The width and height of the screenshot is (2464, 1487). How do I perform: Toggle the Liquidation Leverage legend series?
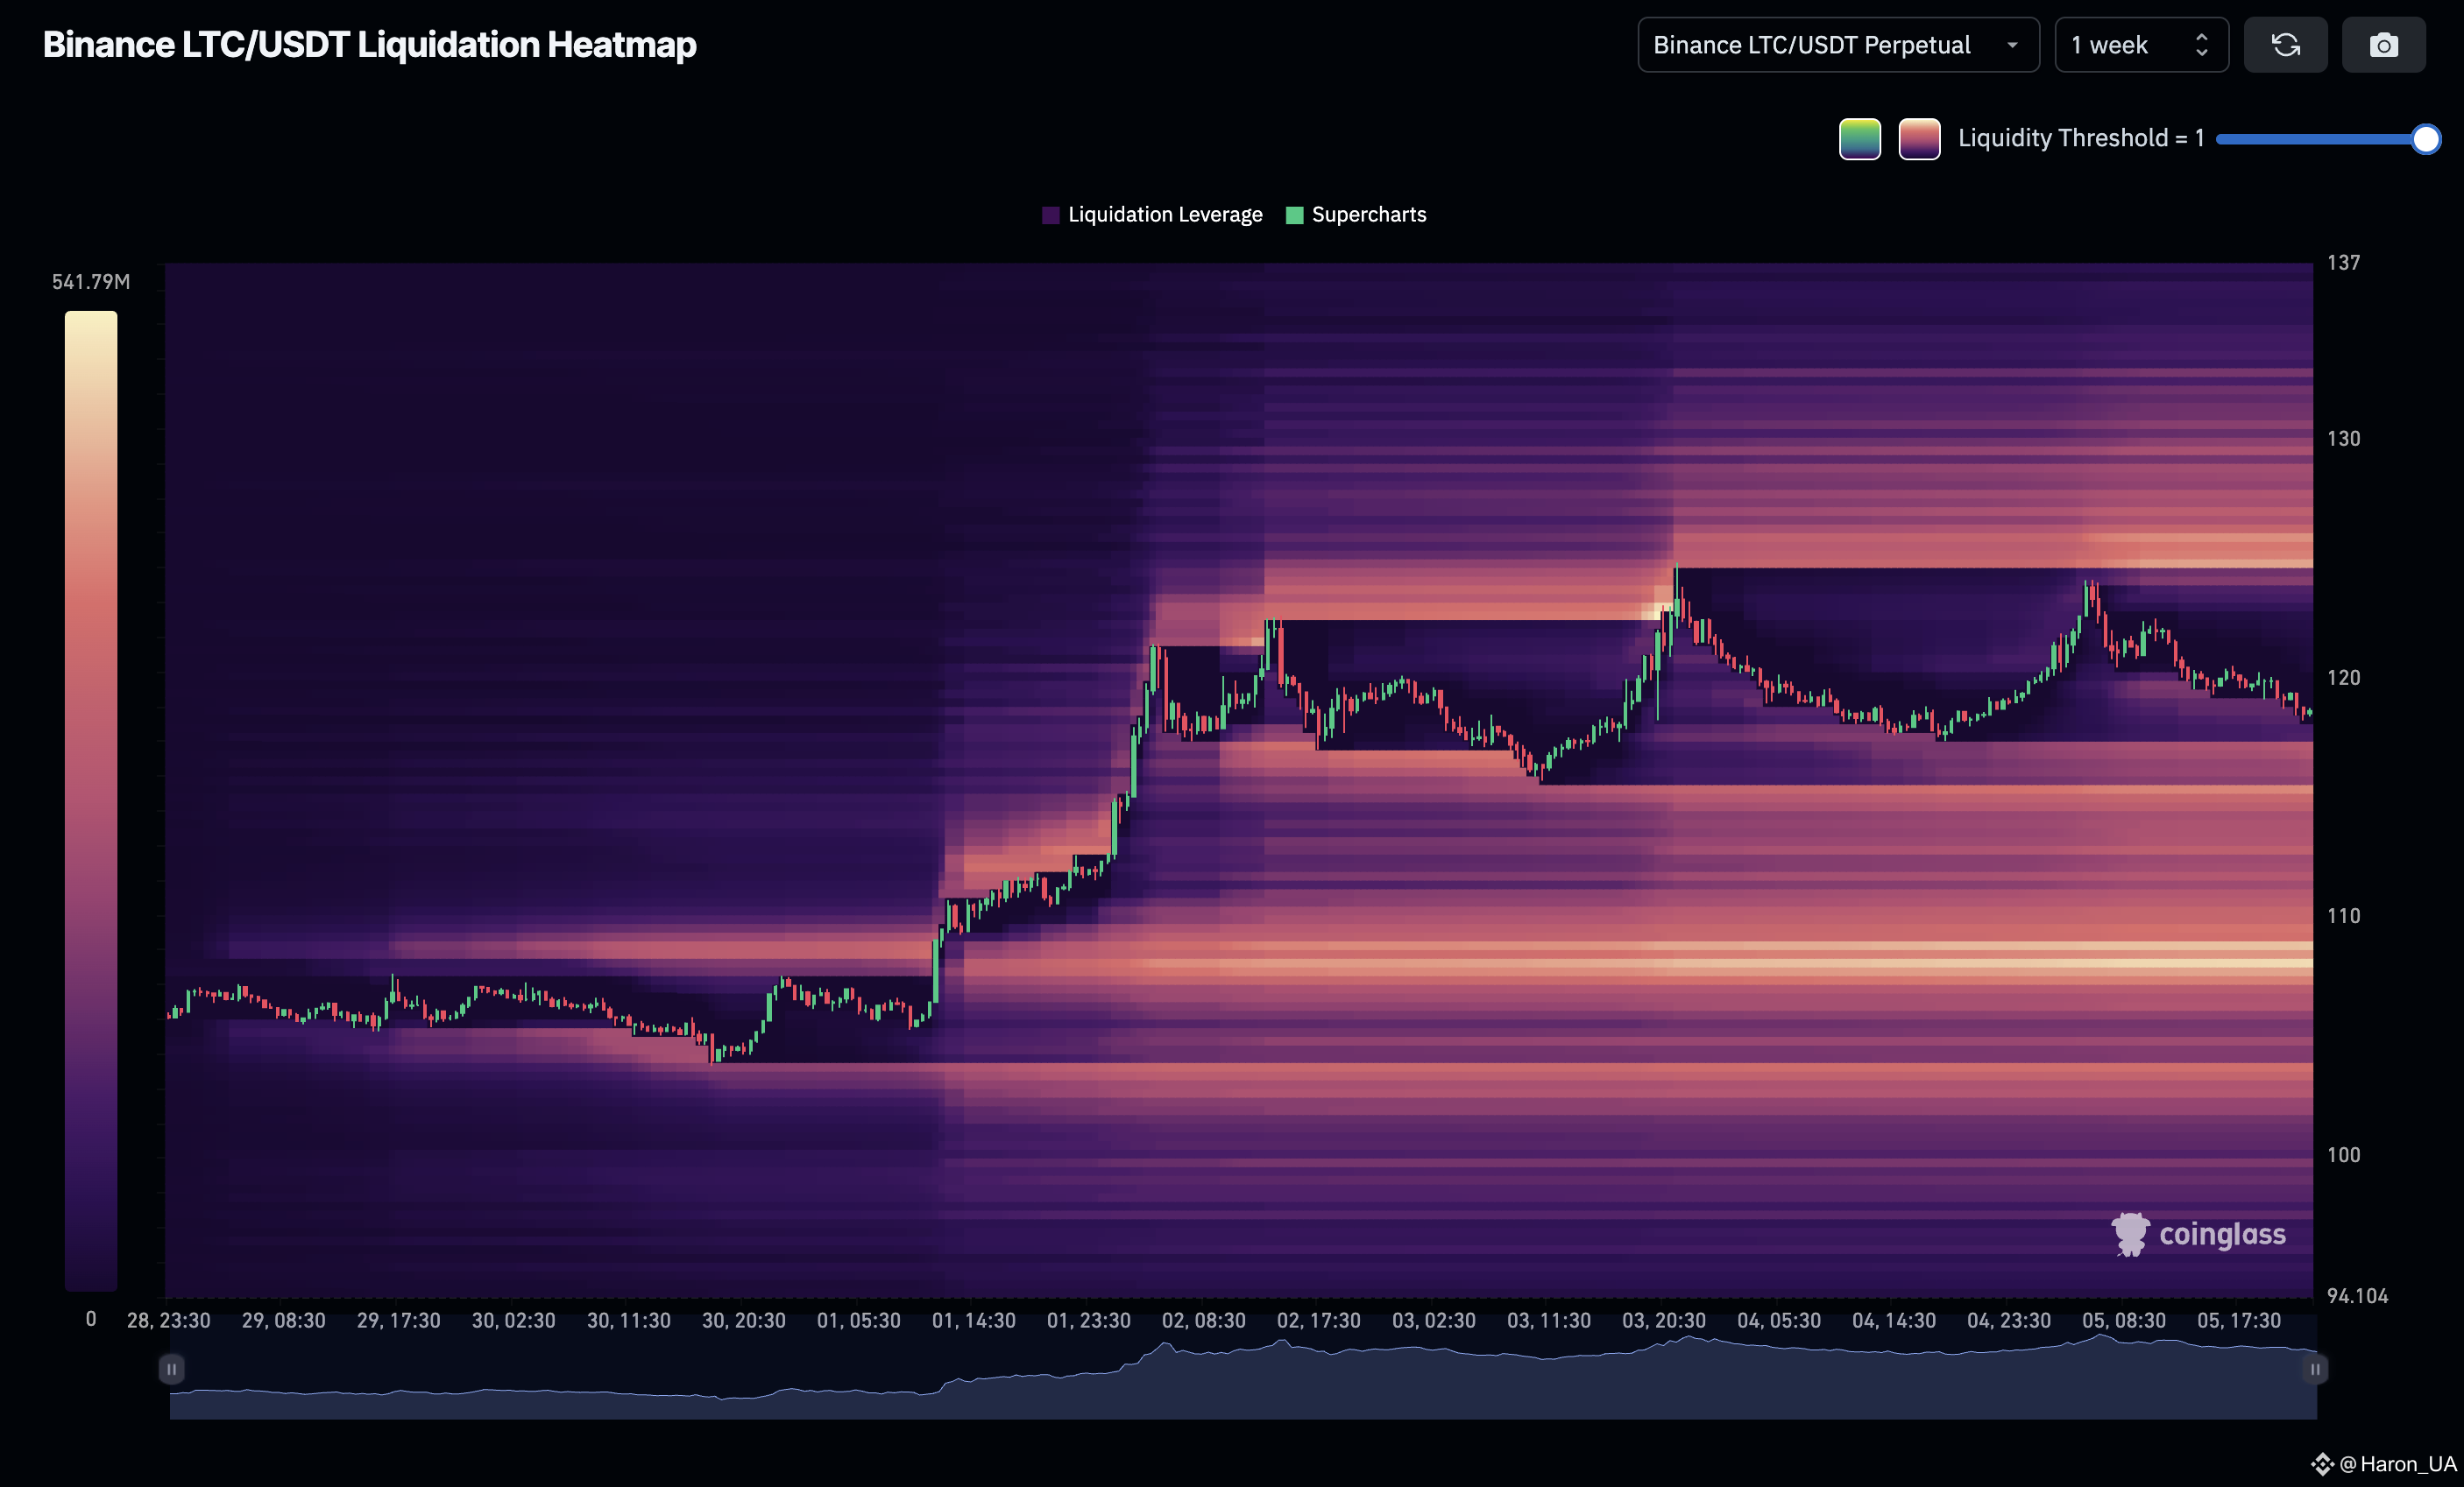[1152, 215]
